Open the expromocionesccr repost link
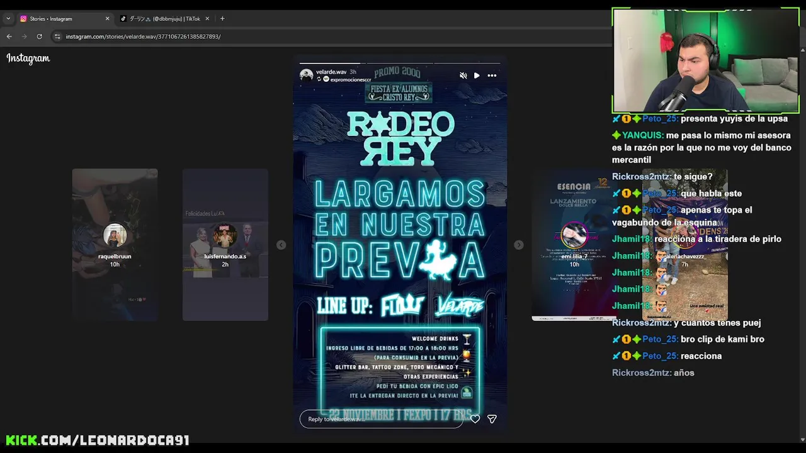The image size is (806, 453). click(x=350, y=80)
